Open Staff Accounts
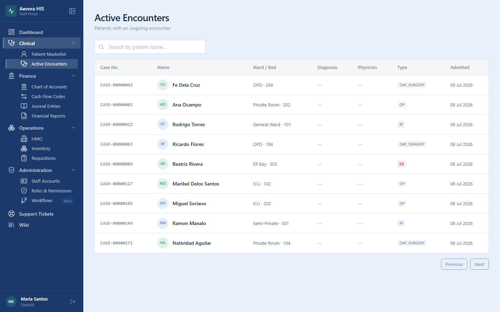The width and height of the screenshot is (500, 312). [42, 181]
